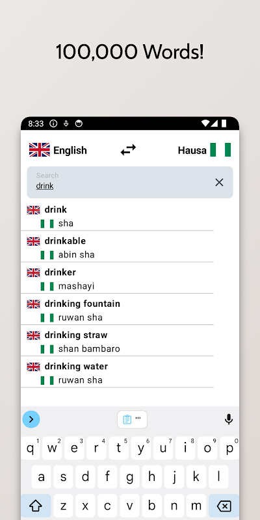Image resolution: width=260 pixels, height=520 pixels.
Task: Expand keyboard toolbar with blue arrow
Action: pos(31,419)
